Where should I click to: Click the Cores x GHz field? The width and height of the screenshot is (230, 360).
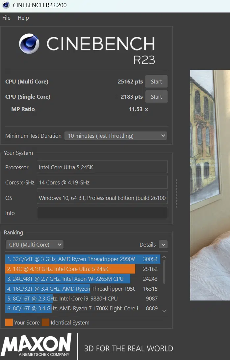[102, 182]
